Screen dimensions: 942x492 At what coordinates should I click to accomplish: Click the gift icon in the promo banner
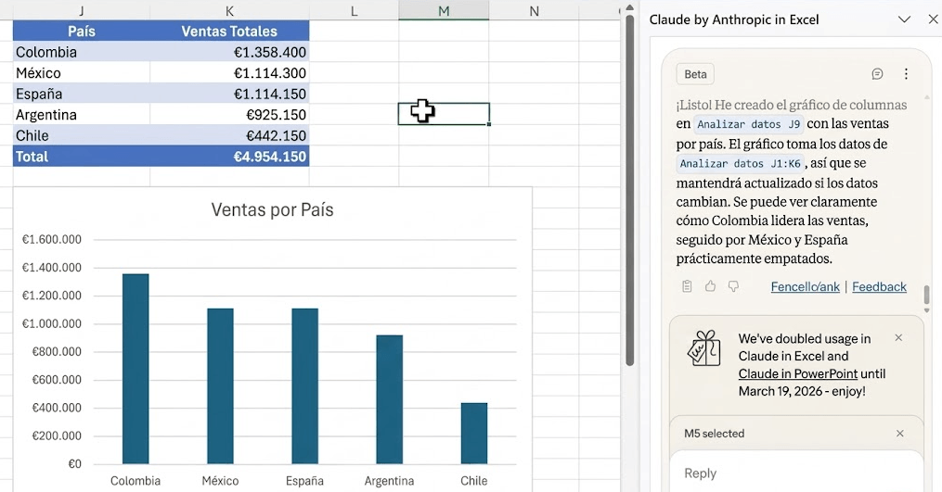pyautogui.click(x=703, y=348)
